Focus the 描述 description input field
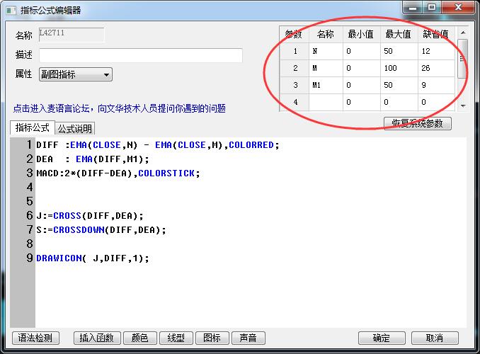Screen dimensions: 480x354 point(141,55)
